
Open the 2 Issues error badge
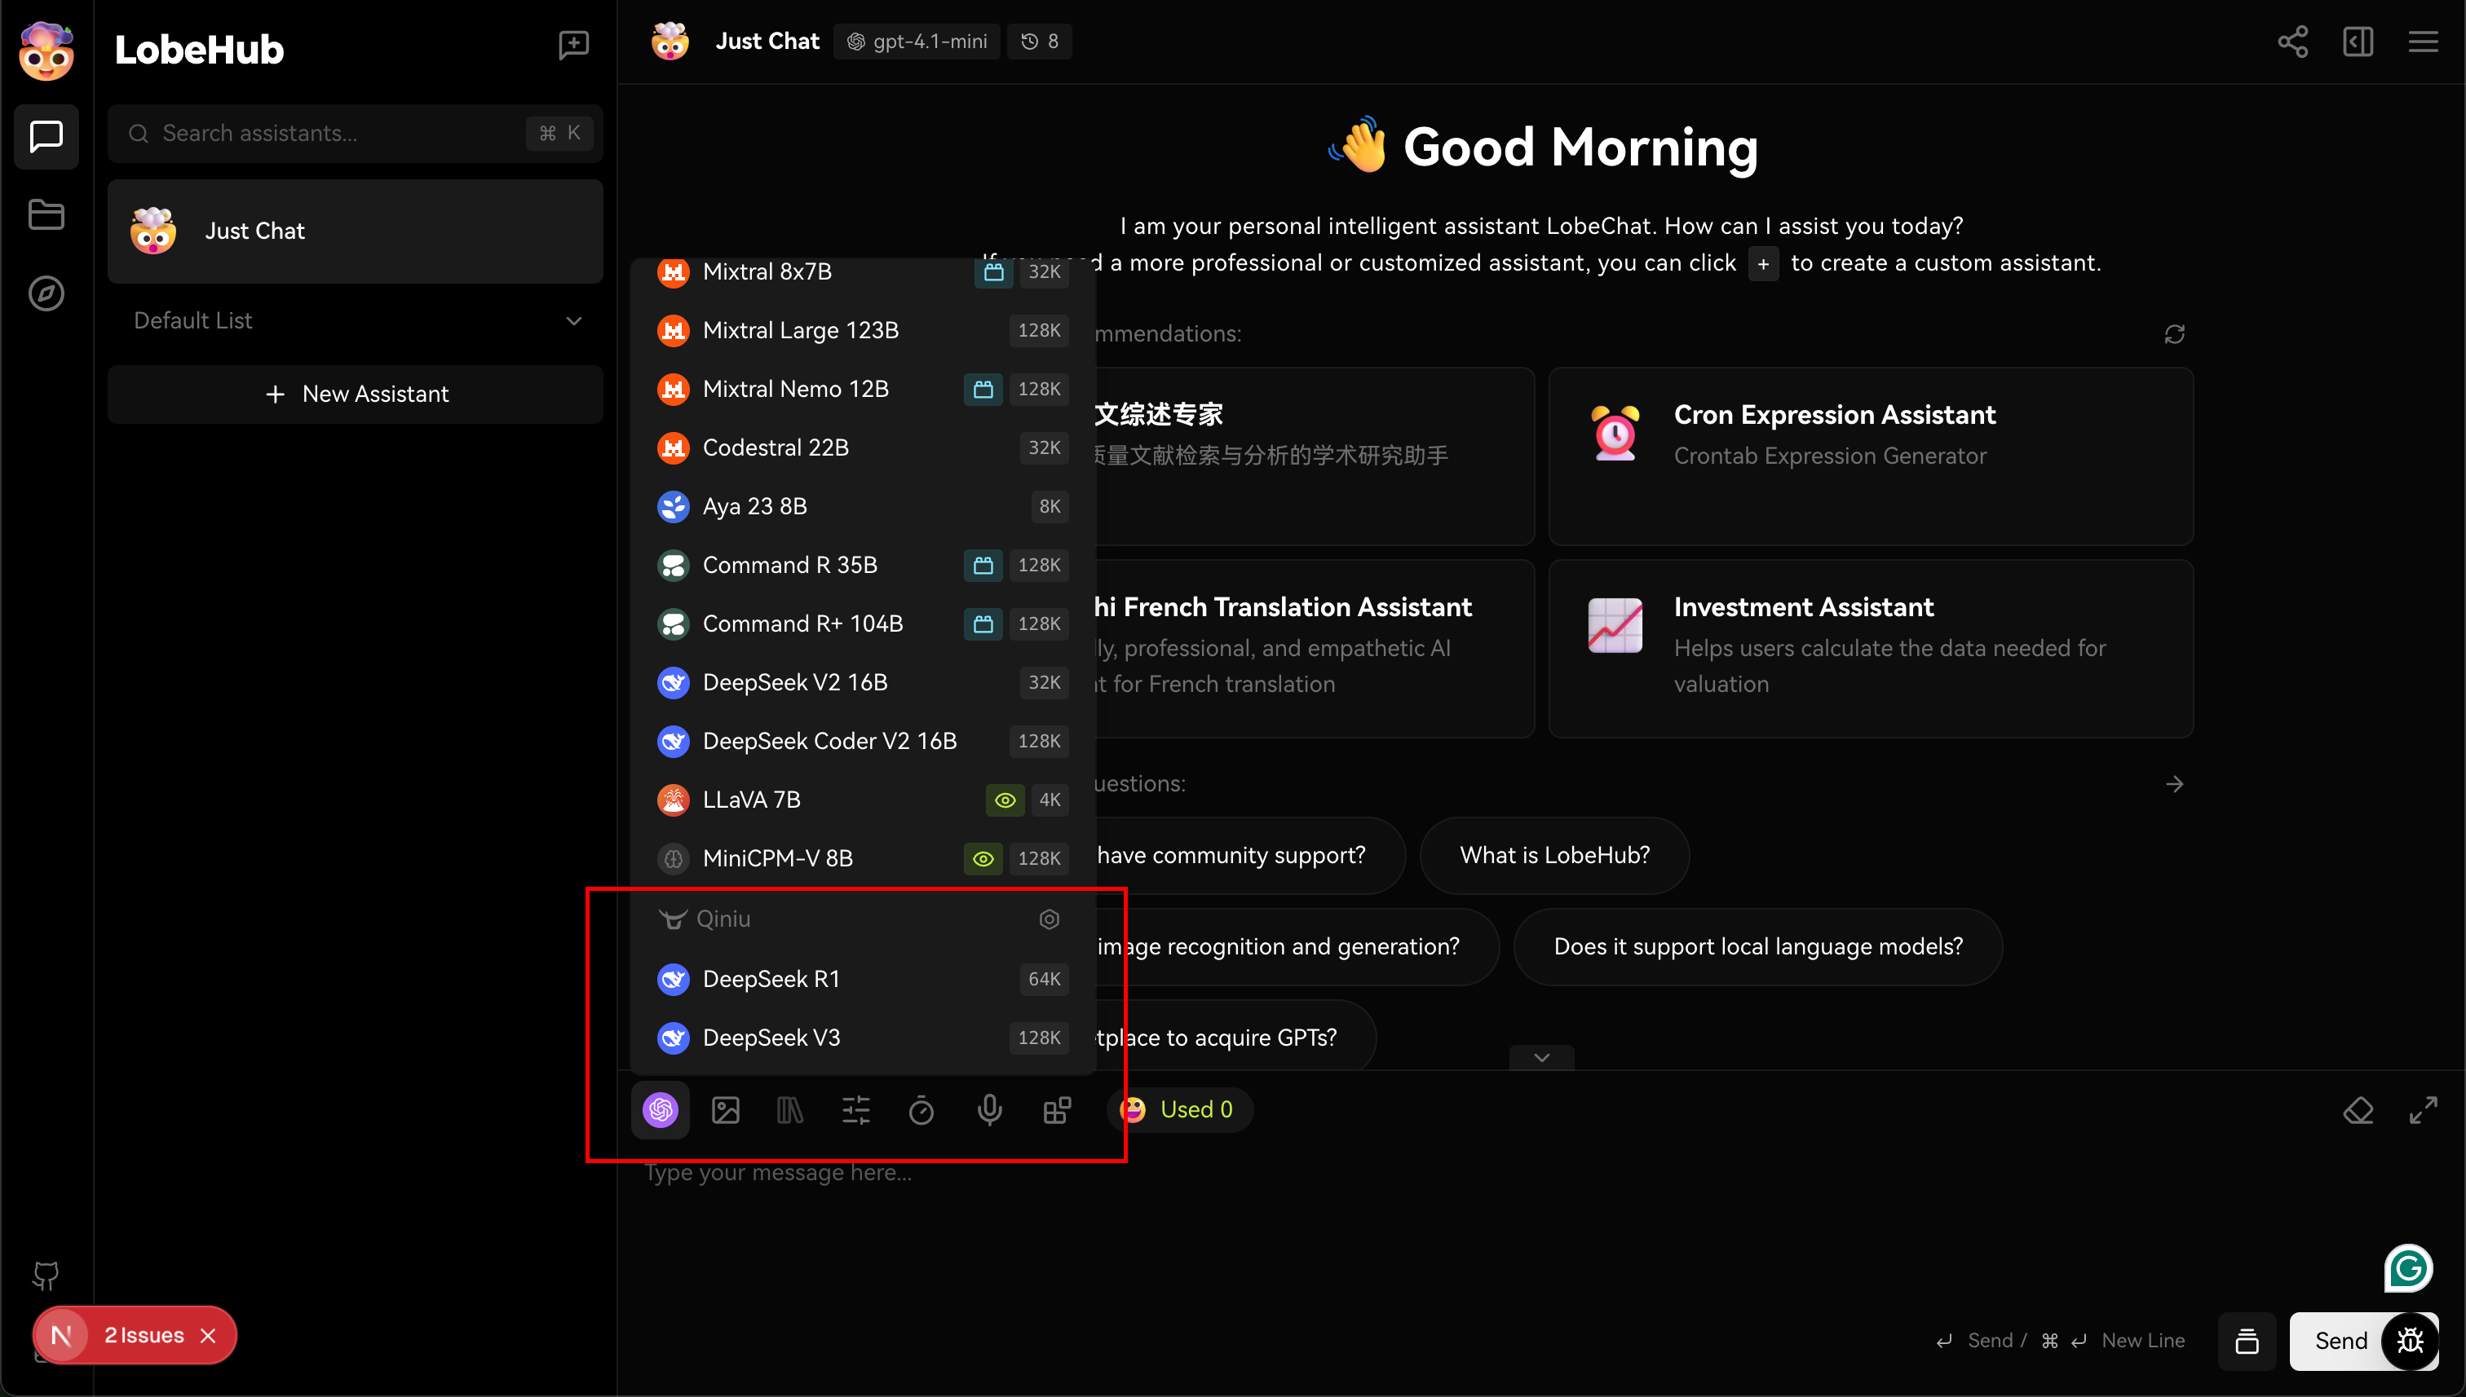pos(143,1336)
